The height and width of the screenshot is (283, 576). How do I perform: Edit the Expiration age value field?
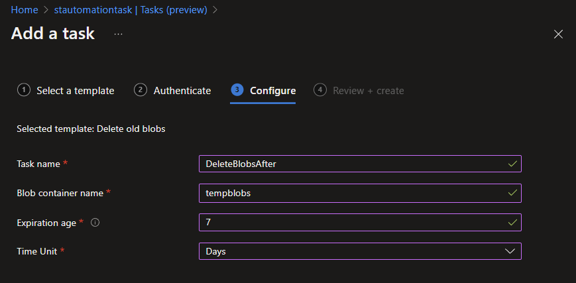pyautogui.click(x=351, y=223)
